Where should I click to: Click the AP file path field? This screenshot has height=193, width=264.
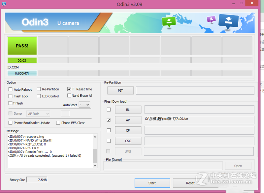[199, 120]
